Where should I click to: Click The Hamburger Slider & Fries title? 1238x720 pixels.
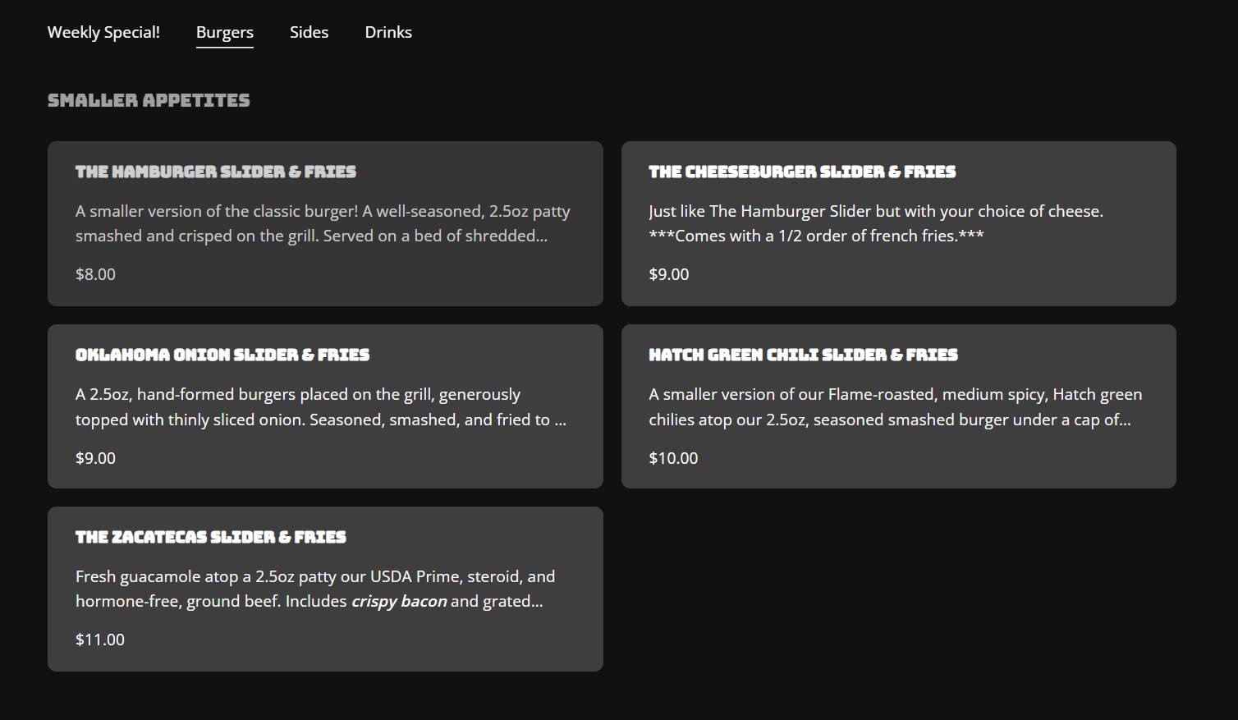(216, 172)
